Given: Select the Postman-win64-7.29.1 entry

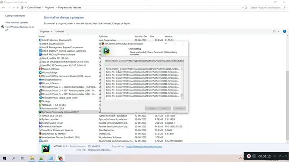Looking at the screenshot, I should 53,108.
